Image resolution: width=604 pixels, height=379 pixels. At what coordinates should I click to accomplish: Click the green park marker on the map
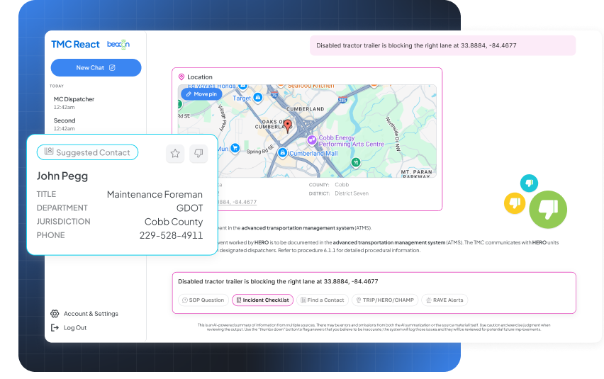tap(356, 162)
